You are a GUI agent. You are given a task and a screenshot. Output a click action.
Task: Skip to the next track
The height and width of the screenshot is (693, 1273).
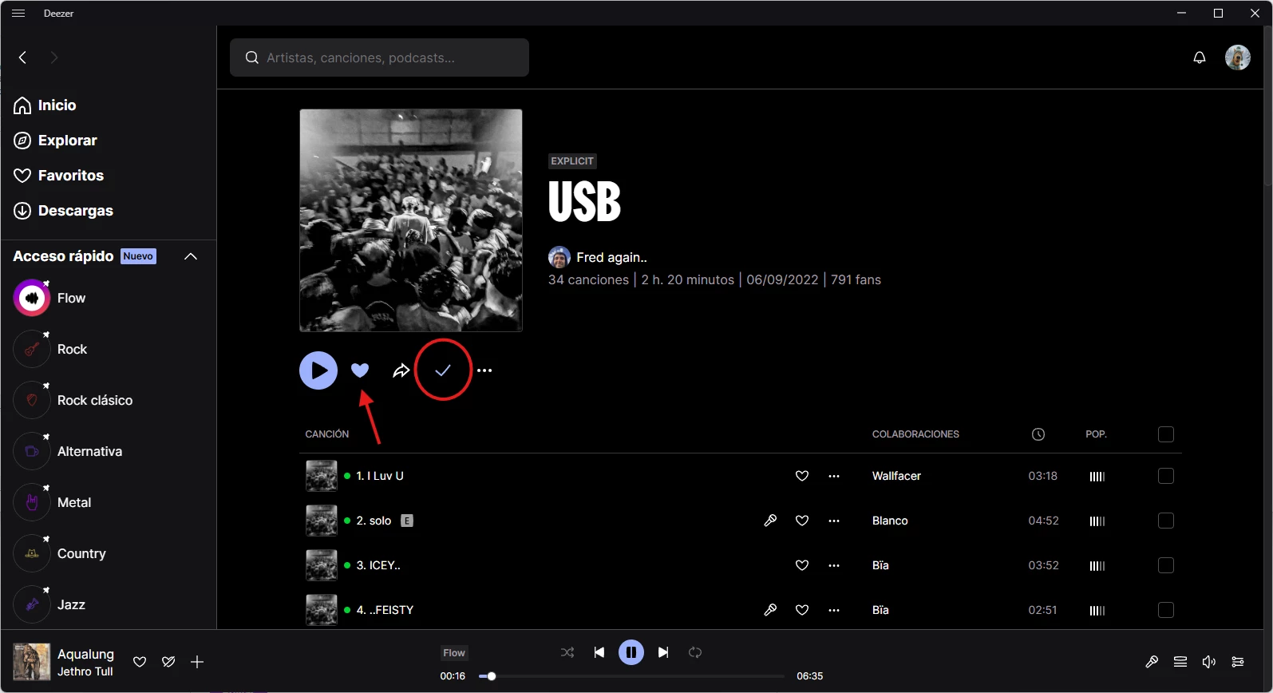point(663,652)
